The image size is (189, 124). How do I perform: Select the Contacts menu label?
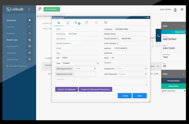click(x=10, y=33)
